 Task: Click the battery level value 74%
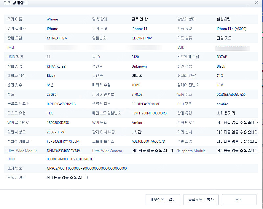click(220, 75)
